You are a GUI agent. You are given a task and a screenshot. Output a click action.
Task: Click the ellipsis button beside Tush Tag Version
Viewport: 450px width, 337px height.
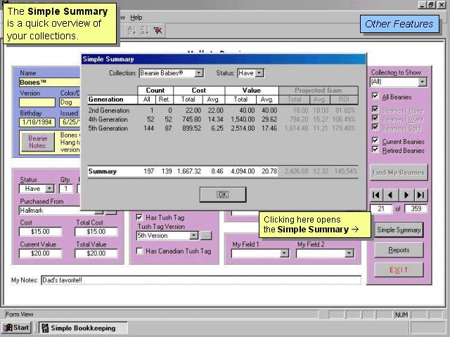point(205,236)
